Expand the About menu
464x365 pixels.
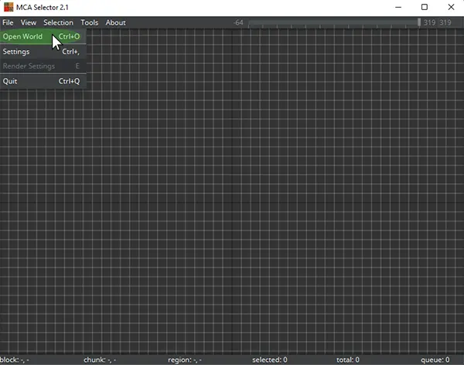115,22
